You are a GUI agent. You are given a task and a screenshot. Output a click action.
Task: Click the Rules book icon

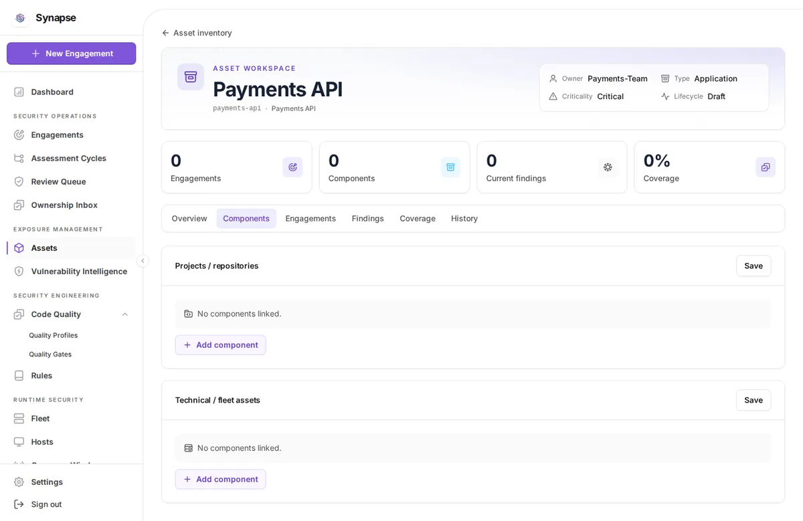coord(19,375)
